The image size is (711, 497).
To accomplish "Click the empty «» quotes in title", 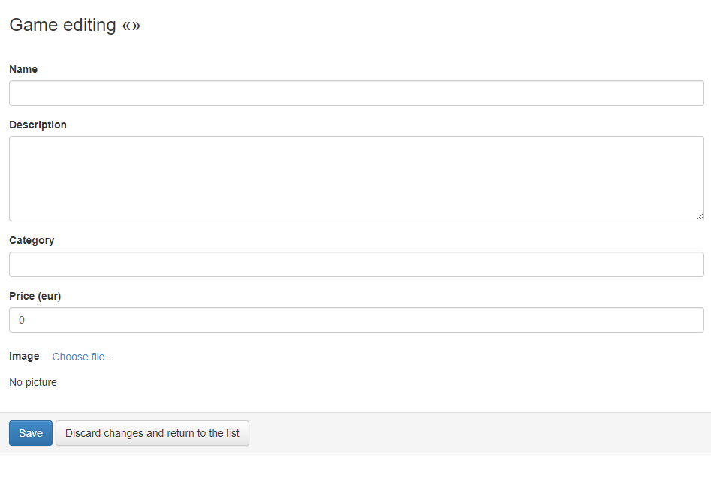I will pos(131,26).
